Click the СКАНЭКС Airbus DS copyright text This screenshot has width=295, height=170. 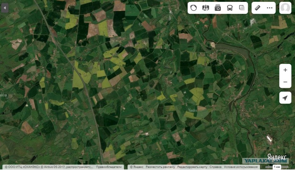coord(49,167)
